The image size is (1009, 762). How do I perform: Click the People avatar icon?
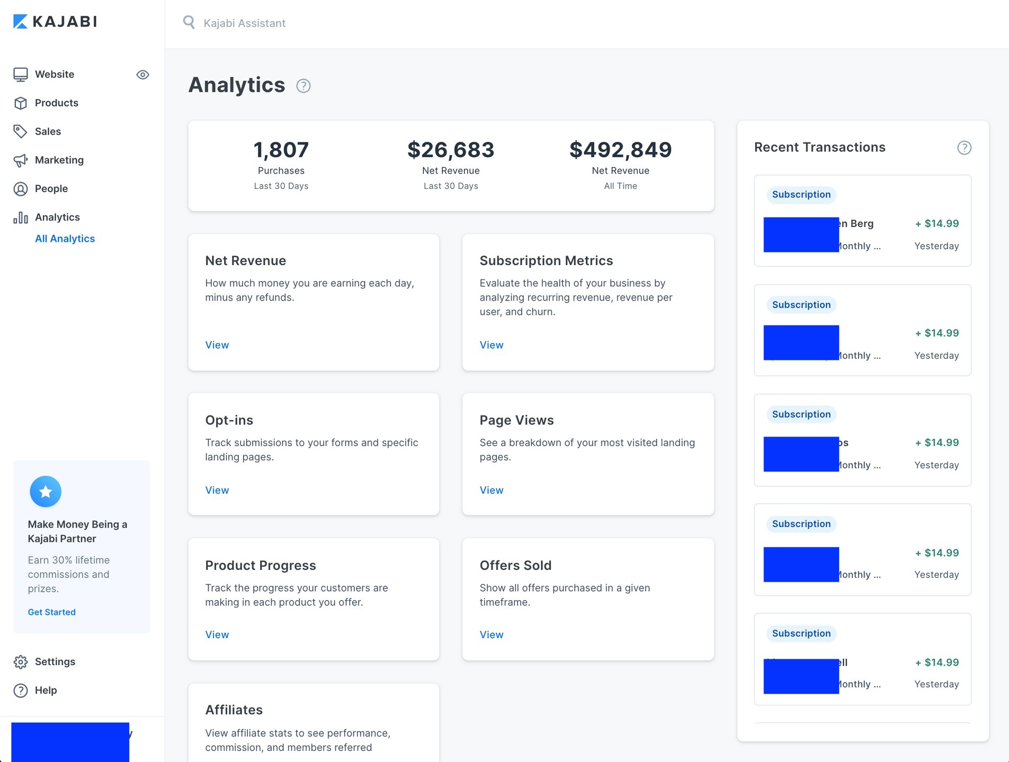[x=21, y=189]
